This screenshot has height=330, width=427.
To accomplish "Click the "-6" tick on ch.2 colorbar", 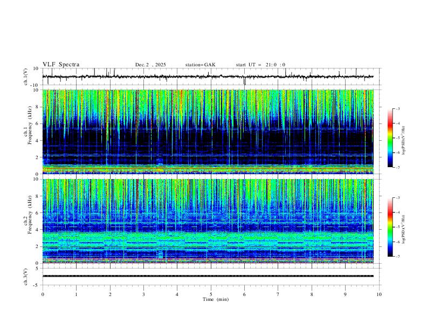I will 397,242.
